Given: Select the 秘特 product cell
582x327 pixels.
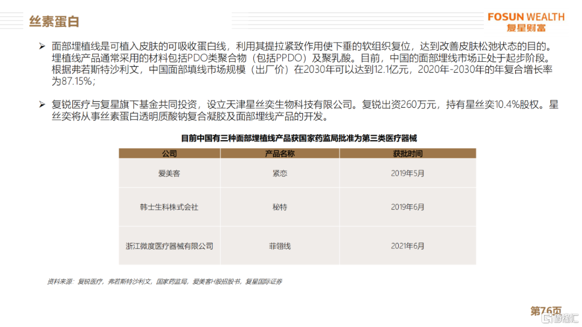Looking at the screenshot, I should pos(280,207).
